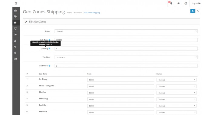This screenshot has width=215, height=115.
Task: Open the Bắc Cạn status dropdown
Action: 176,93
